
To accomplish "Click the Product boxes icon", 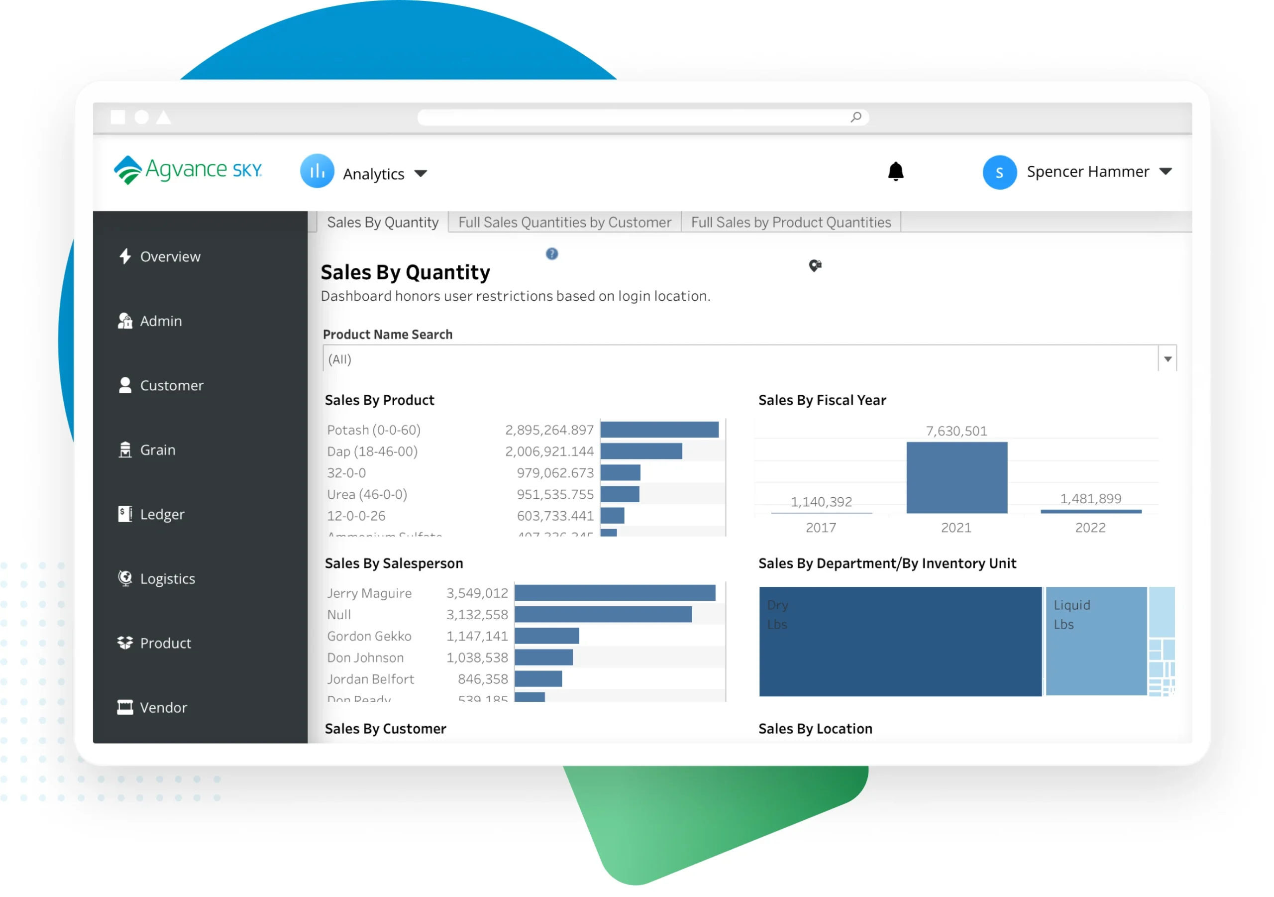I will (125, 643).
